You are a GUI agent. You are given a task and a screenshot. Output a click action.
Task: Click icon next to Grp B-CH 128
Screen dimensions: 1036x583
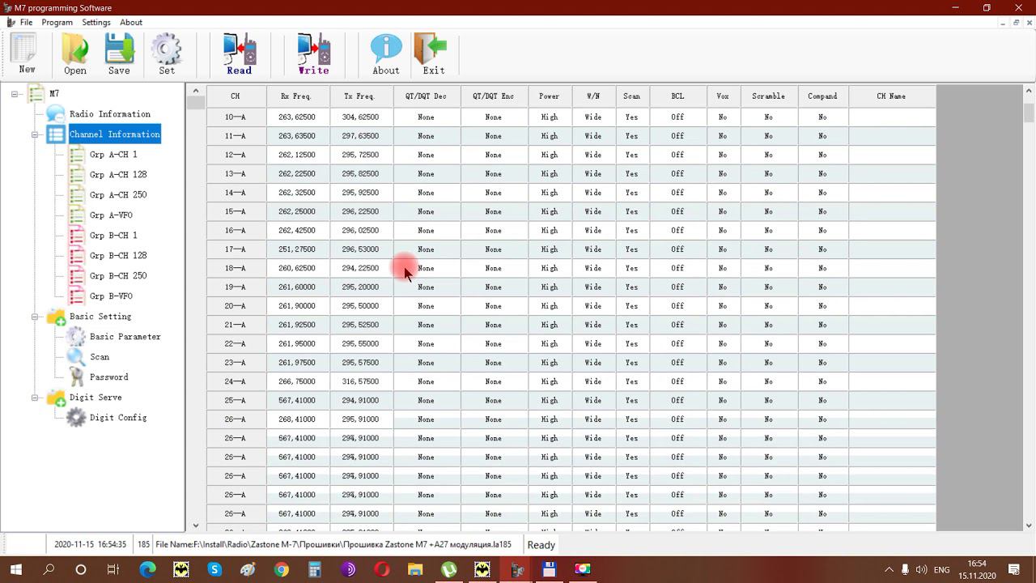tap(76, 256)
